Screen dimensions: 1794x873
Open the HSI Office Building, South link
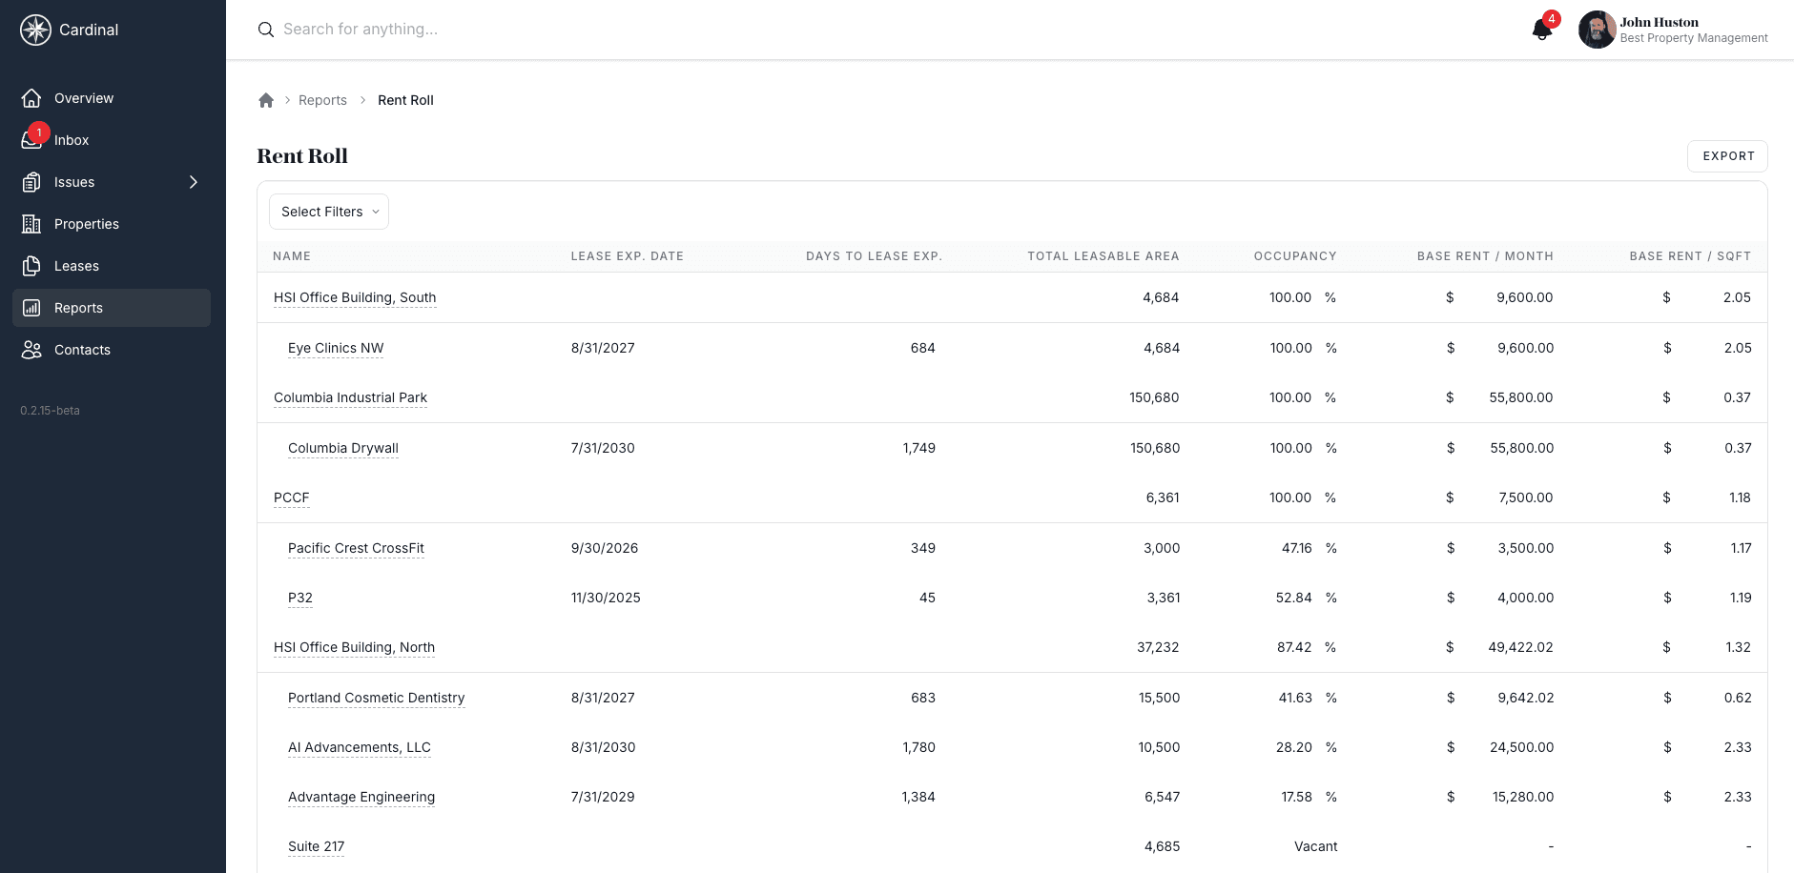(355, 297)
